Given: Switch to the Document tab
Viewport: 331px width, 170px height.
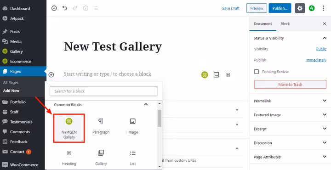Looking at the screenshot, I should point(263,24).
